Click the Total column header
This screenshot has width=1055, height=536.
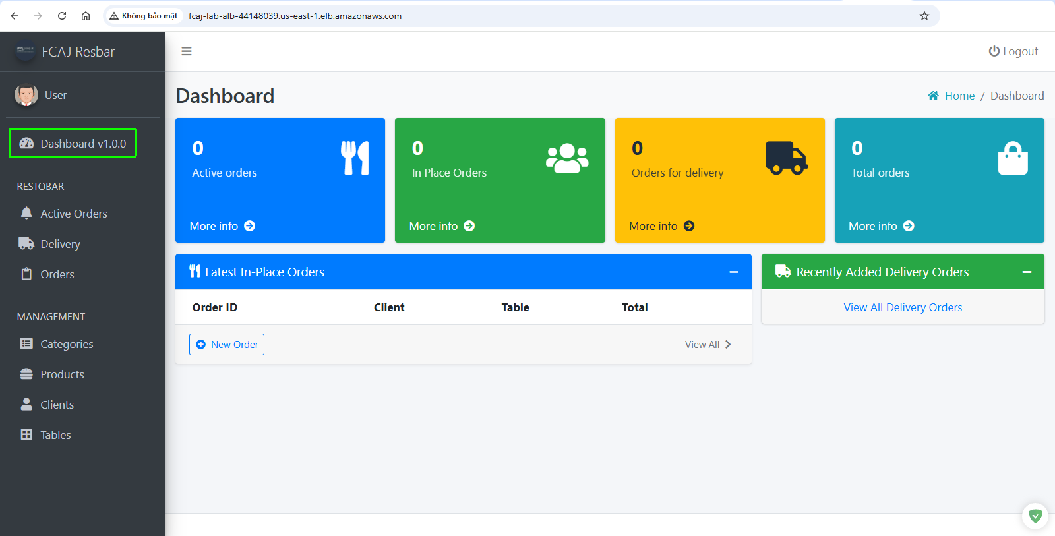click(635, 307)
